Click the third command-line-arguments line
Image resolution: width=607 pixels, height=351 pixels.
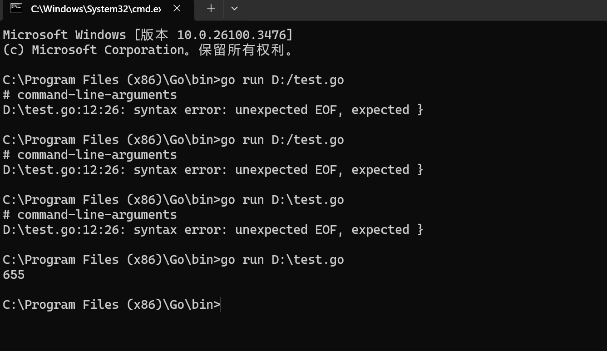[90, 215]
